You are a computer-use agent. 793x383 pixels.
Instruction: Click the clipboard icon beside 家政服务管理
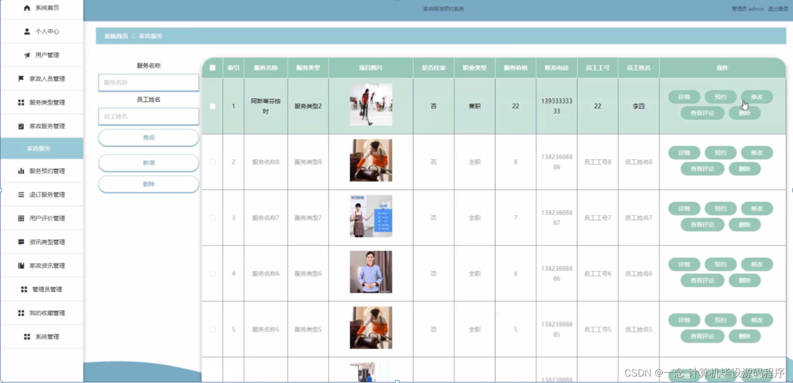(x=21, y=126)
